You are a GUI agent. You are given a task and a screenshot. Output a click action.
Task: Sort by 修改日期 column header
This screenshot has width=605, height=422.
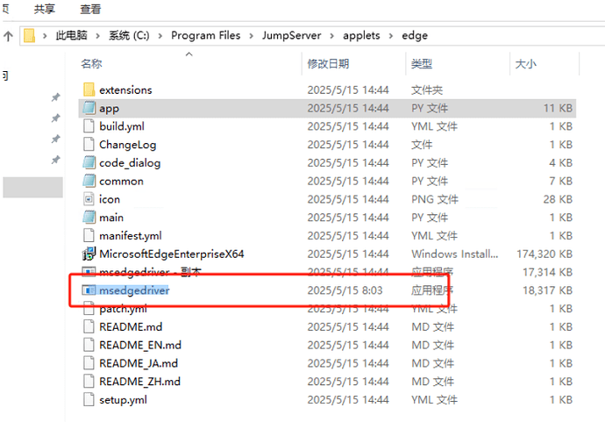[x=328, y=63]
